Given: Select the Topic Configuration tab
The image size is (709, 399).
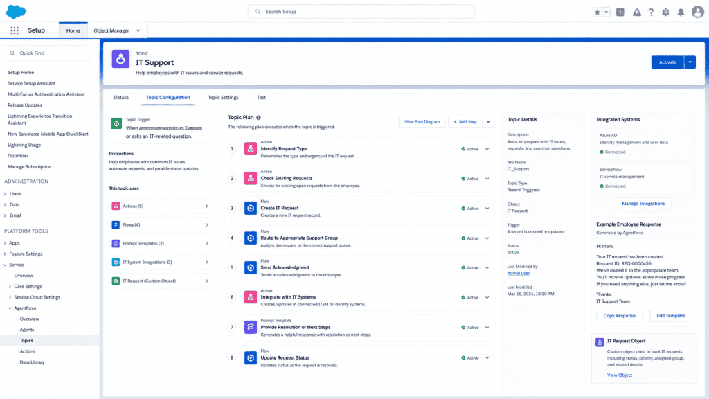Looking at the screenshot, I should pos(168,97).
